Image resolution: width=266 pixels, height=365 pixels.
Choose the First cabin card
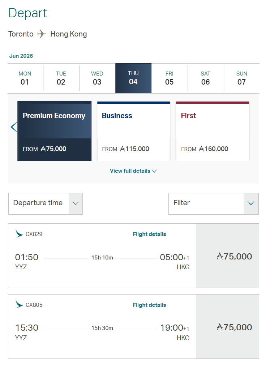click(x=213, y=131)
